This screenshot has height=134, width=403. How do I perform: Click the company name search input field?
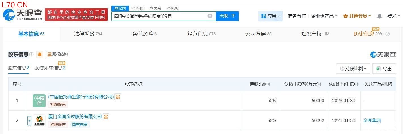click(159, 16)
